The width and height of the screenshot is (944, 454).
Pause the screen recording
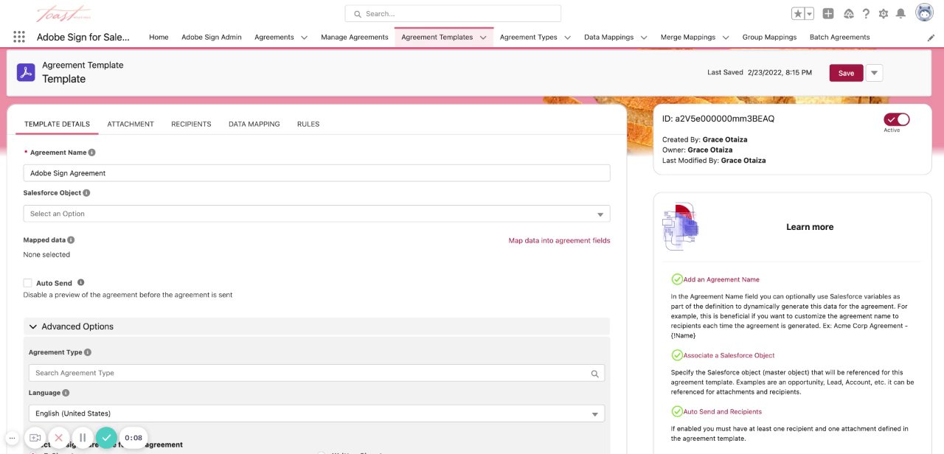coord(83,438)
